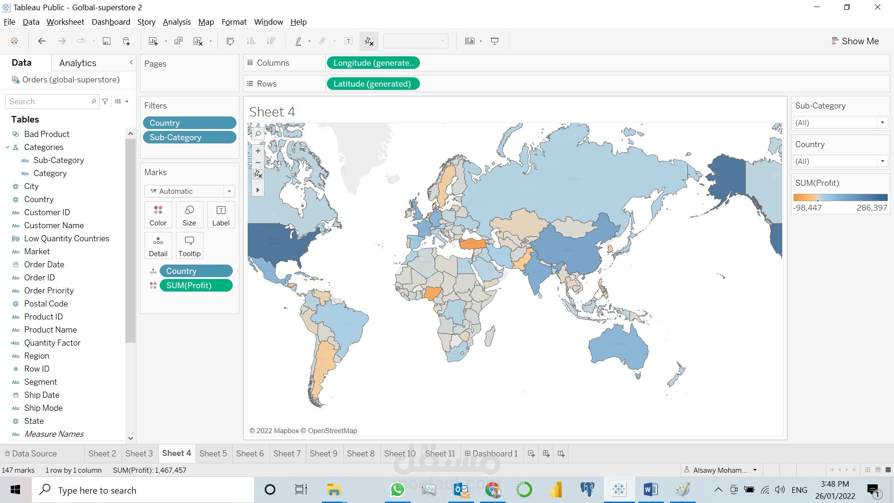Open the marks type Automatic dropdown
The height and width of the screenshot is (503, 894).
(229, 191)
